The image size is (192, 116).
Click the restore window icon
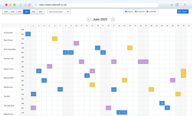pos(177,5)
